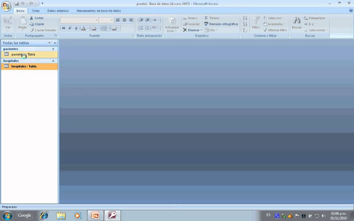The width and height of the screenshot is (354, 221).
Task: Open PowerPoint from the taskbar
Action: 95,215
